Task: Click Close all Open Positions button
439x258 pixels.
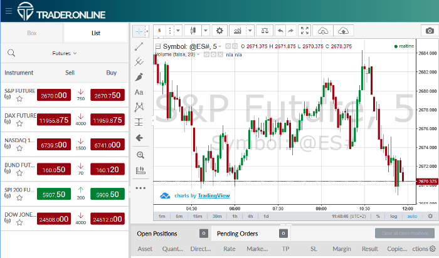Action: [x=405, y=233]
